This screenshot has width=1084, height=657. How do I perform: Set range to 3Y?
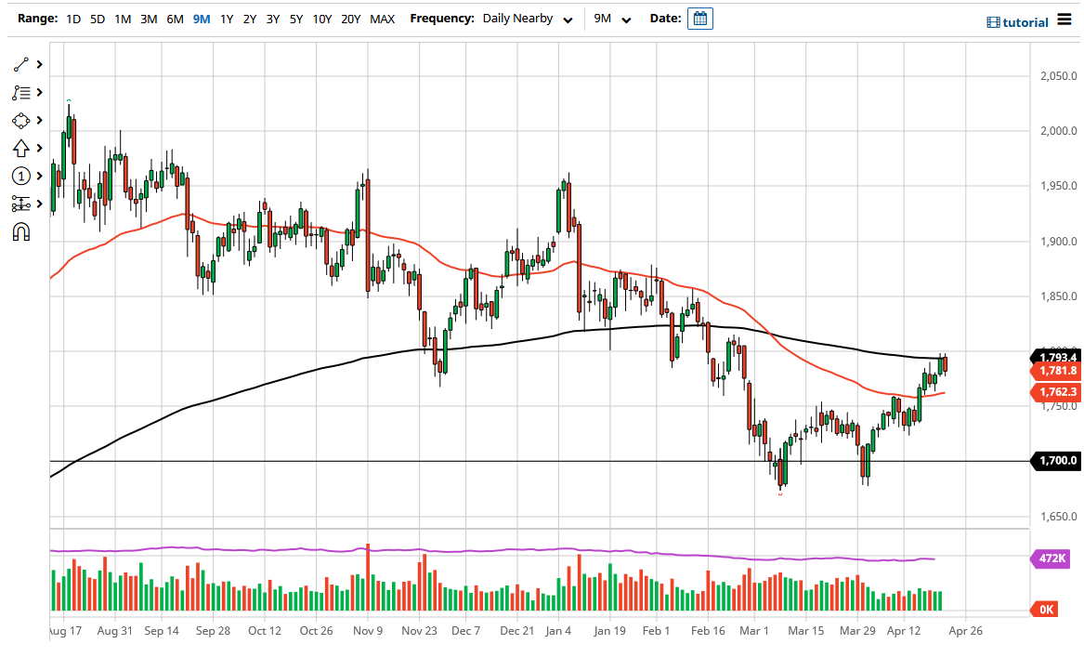coord(273,20)
